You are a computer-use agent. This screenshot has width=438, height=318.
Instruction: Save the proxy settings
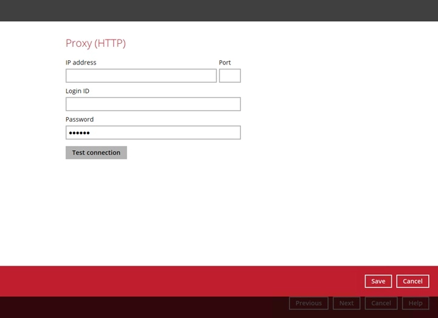point(378,281)
